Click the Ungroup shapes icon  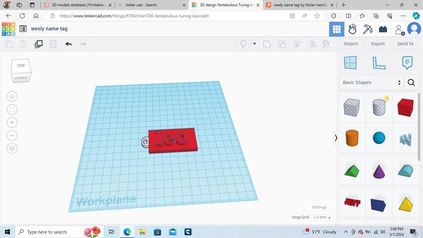pyautogui.click(x=282, y=44)
